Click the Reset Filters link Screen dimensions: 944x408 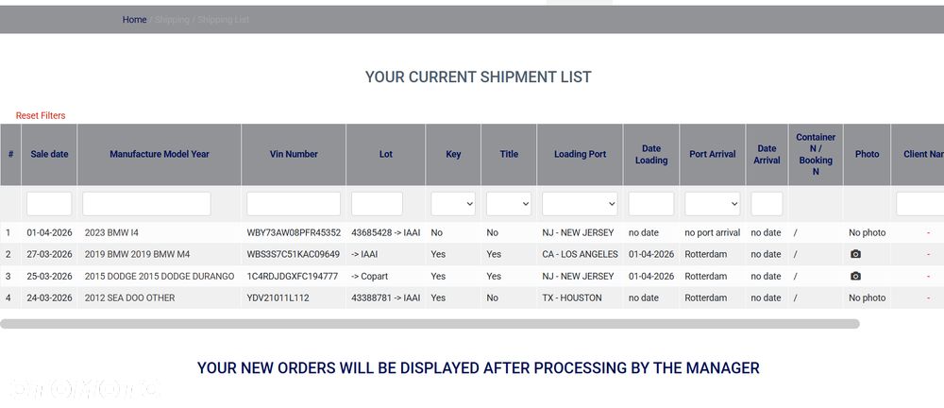[x=41, y=115]
